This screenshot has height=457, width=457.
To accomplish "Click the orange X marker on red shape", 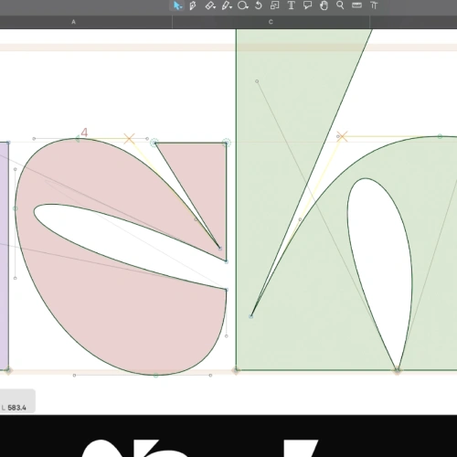I will click(129, 139).
